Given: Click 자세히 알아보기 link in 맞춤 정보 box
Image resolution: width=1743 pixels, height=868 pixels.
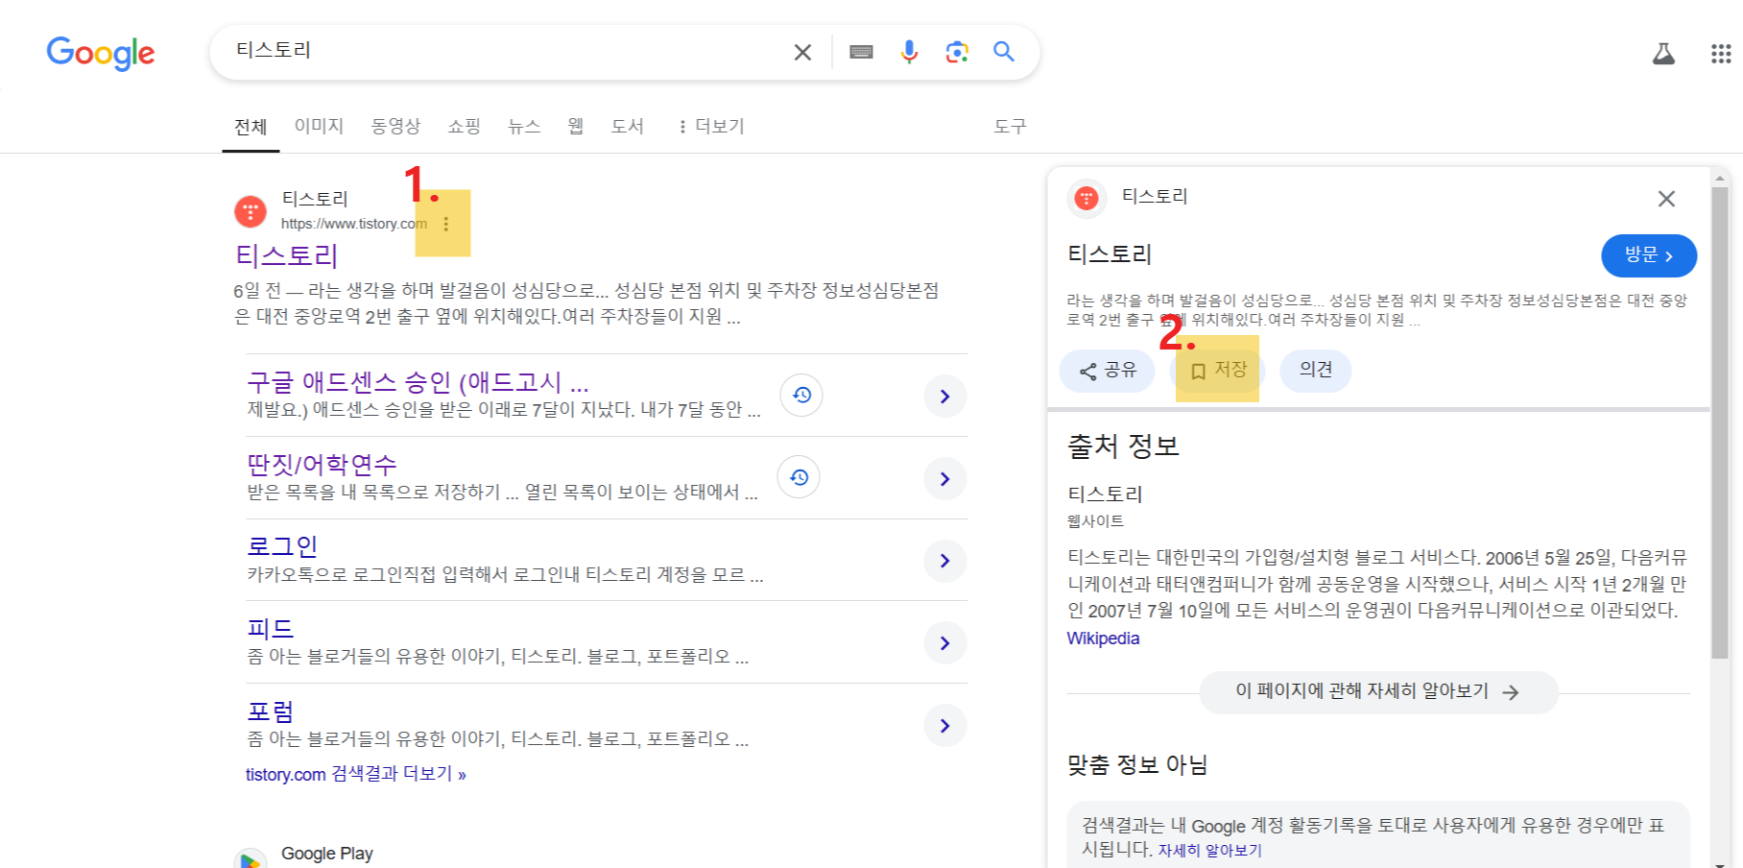Looking at the screenshot, I should 1209,851.
